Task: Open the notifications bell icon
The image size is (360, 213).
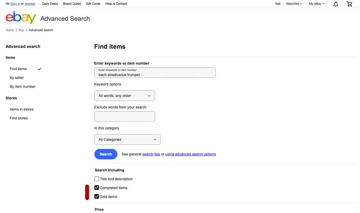Action: (335, 4)
